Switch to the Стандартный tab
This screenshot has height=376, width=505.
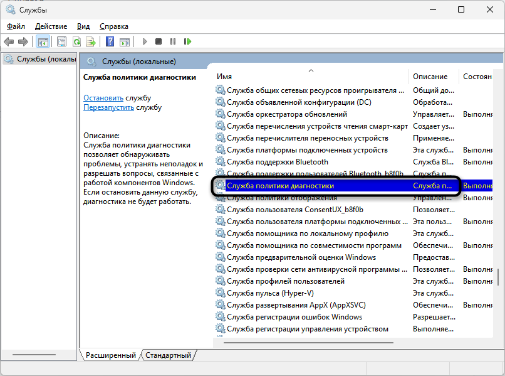pos(168,355)
